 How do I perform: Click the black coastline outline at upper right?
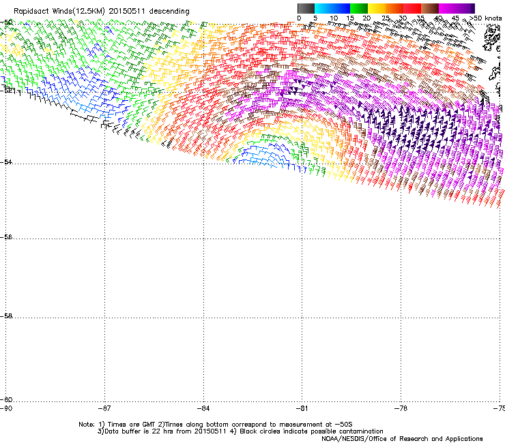click(x=491, y=39)
